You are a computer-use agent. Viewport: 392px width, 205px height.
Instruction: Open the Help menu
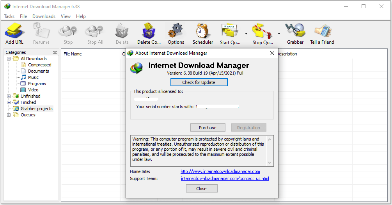pos(81,16)
